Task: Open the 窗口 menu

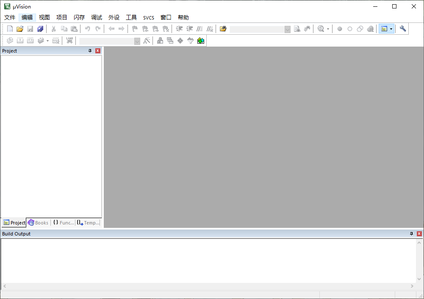Action: 166,17
